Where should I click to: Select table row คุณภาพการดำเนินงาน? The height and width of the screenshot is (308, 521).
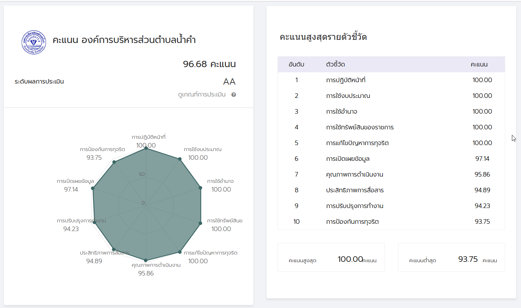[391, 174]
